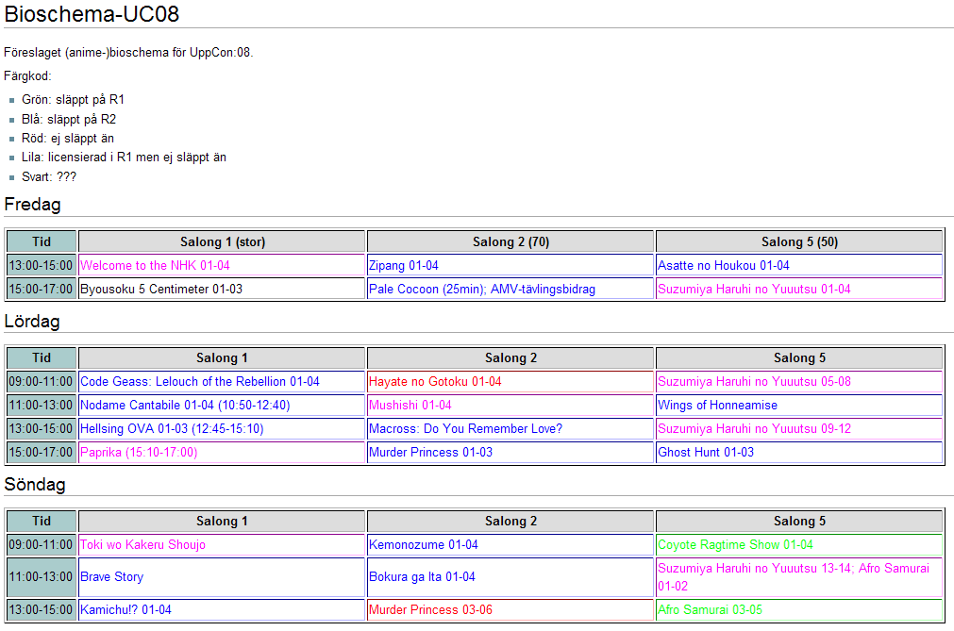Click the time cell beside Code Geass

point(42,381)
